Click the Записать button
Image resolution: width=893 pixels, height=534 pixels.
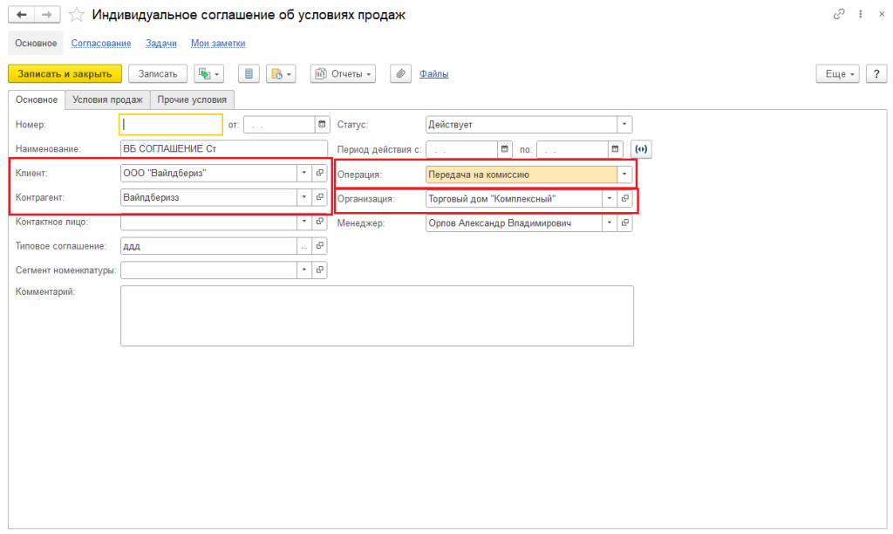click(158, 74)
